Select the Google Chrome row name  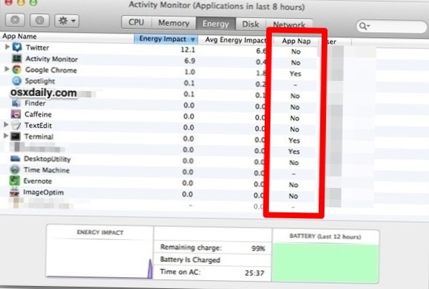[x=51, y=70]
